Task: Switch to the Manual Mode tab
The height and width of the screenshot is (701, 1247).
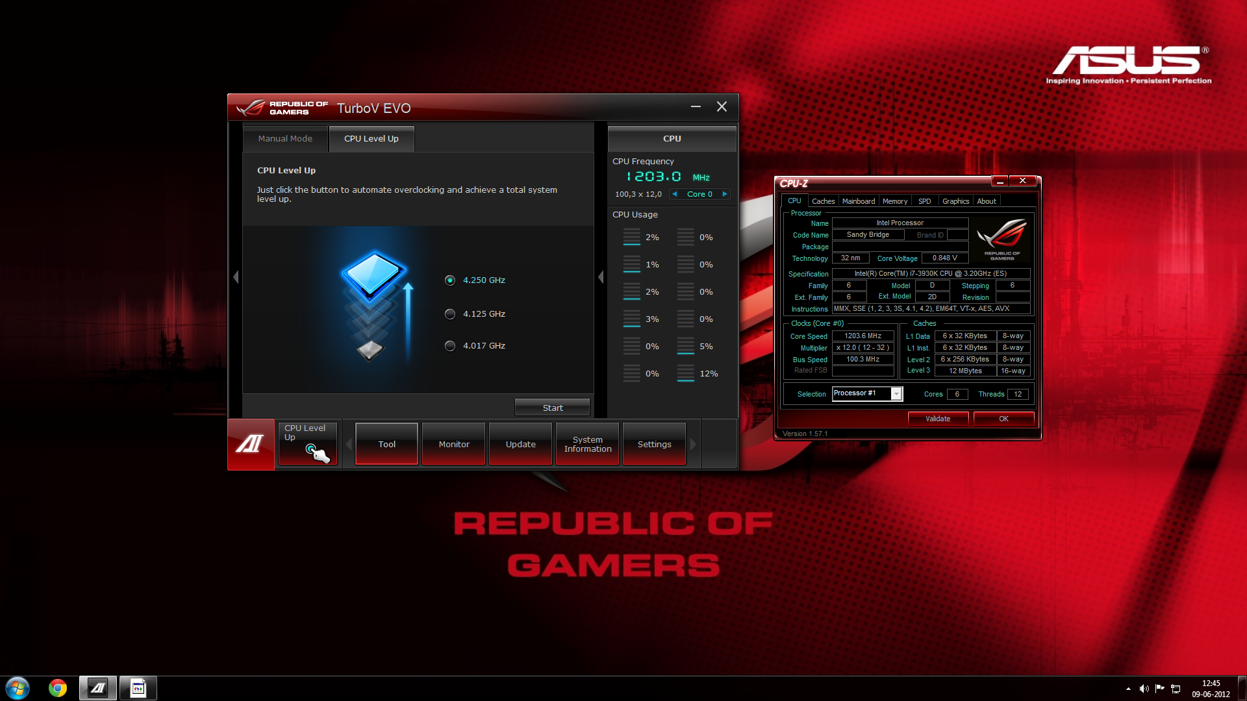Action: coord(285,139)
